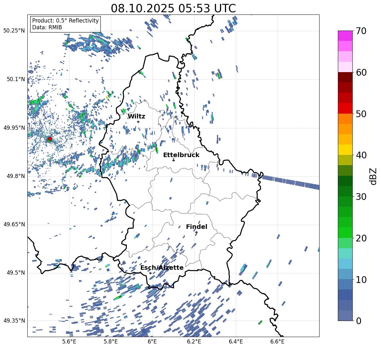Click the longitude label 6.6°E

click(277, 342)
